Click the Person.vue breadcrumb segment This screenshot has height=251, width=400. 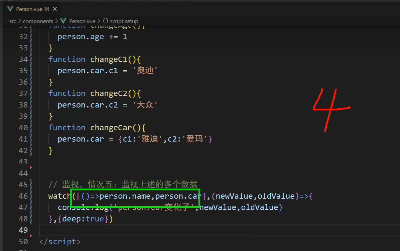click(x=82, y=21)
